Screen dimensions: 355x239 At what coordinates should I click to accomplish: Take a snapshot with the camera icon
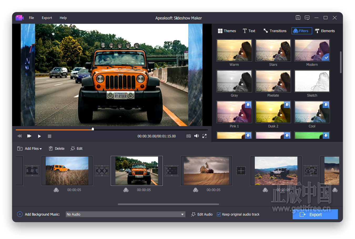189,136
